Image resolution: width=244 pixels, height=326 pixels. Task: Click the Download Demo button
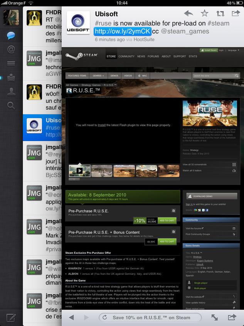(212, 196)
